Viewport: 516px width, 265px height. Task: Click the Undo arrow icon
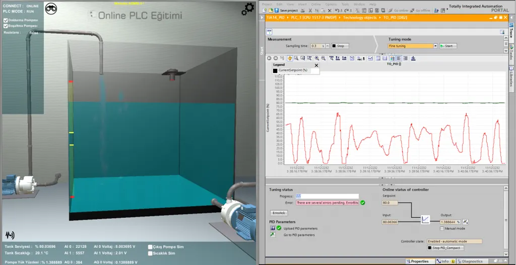(337, 11)
